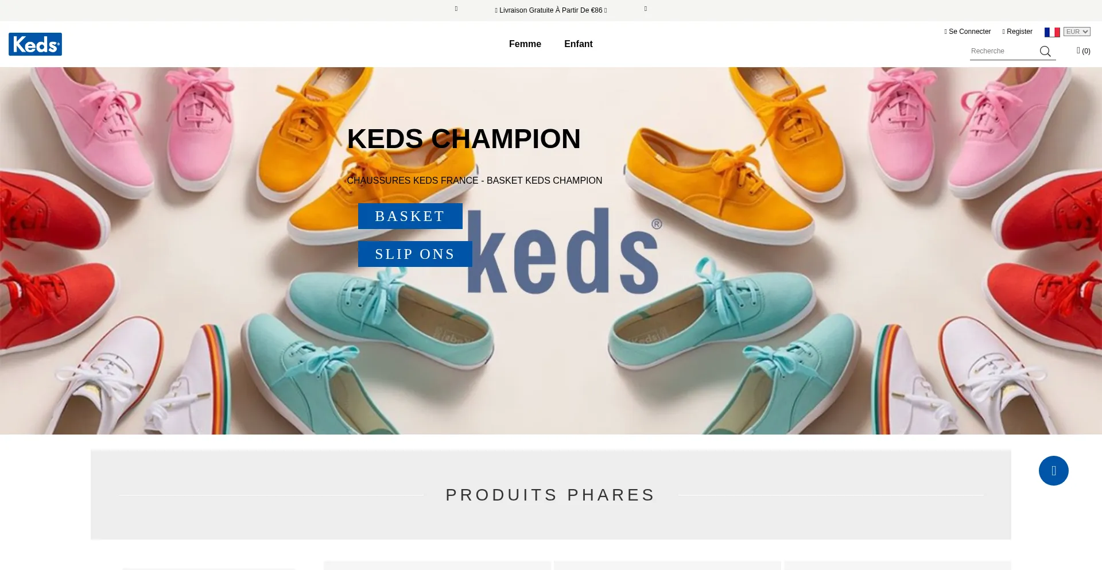Open the EUR currency dropdown
Viewport: 1102px width, 570px height.
click(1077, 32)
